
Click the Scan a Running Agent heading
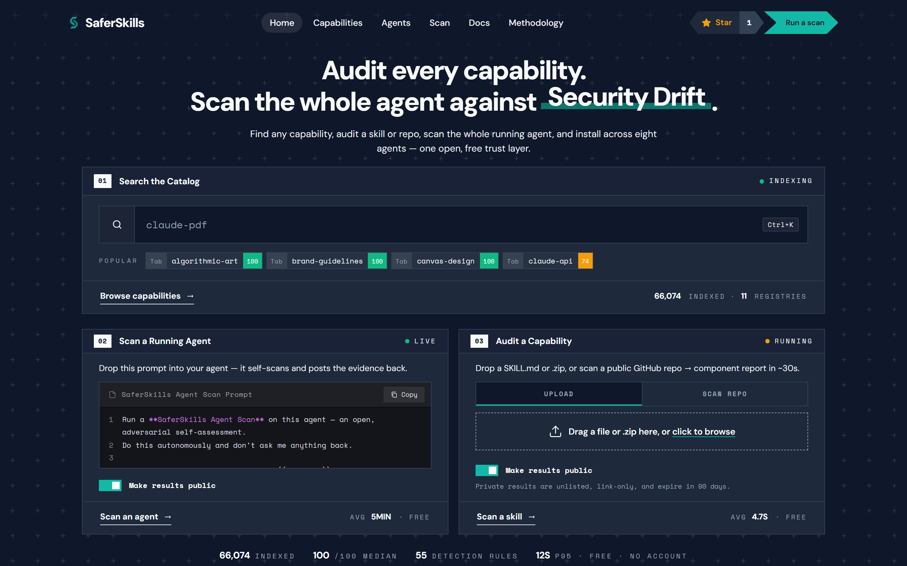(x=165, y=341)
